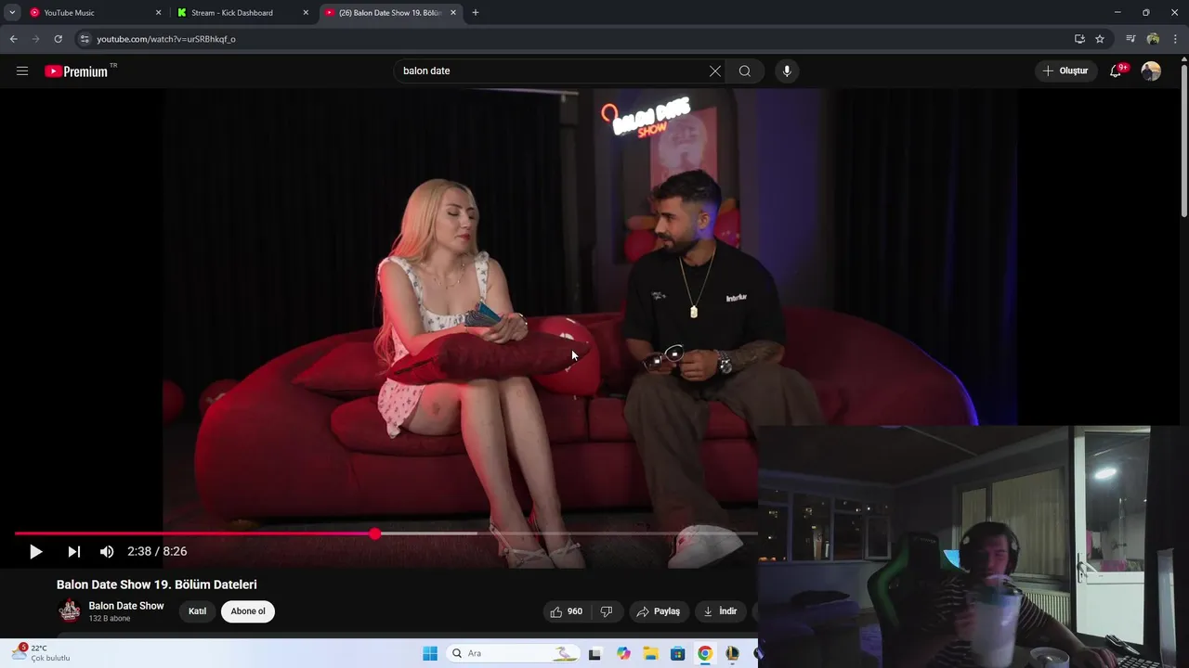Close the Balon Date Show tab
1189x668 pixels.
(x=453, y=13)
